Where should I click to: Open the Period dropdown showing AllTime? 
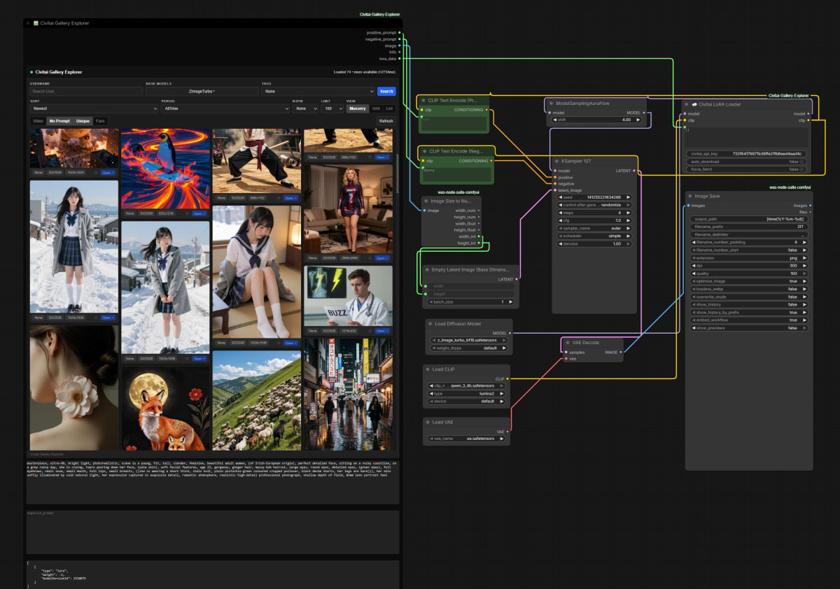click(x=225, y=108)
